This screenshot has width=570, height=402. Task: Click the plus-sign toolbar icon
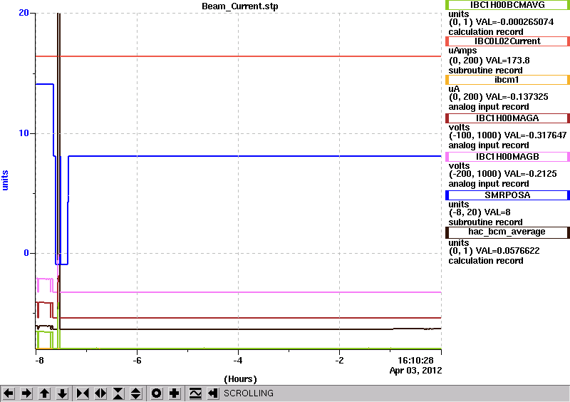click(x=175, y=393)
